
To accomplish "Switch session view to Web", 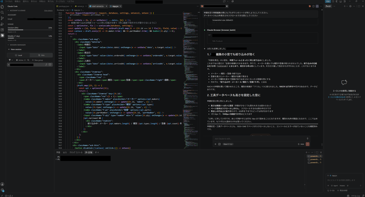I will pos(41,55).
